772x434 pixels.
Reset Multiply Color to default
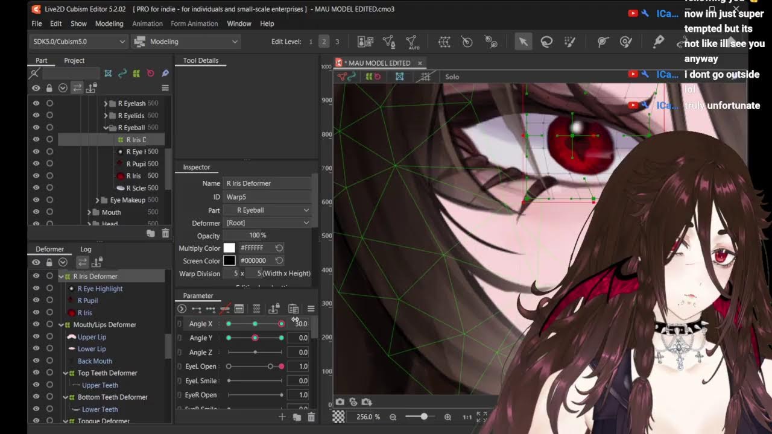(x=279, y=248)
